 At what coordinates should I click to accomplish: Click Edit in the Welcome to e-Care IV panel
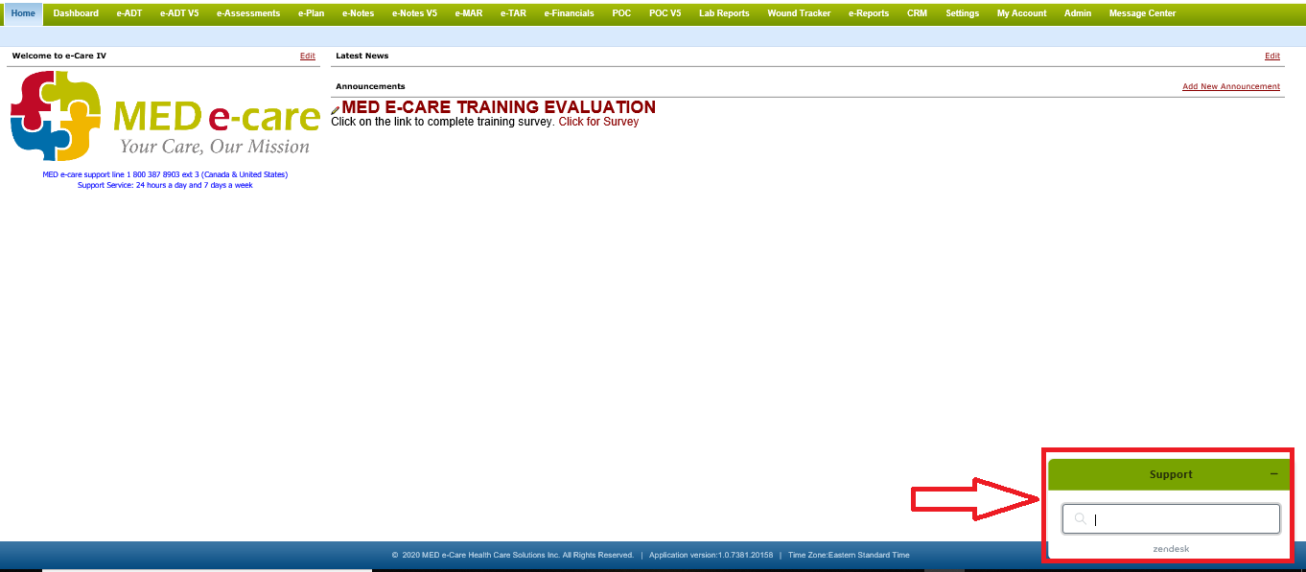(307, 57)
